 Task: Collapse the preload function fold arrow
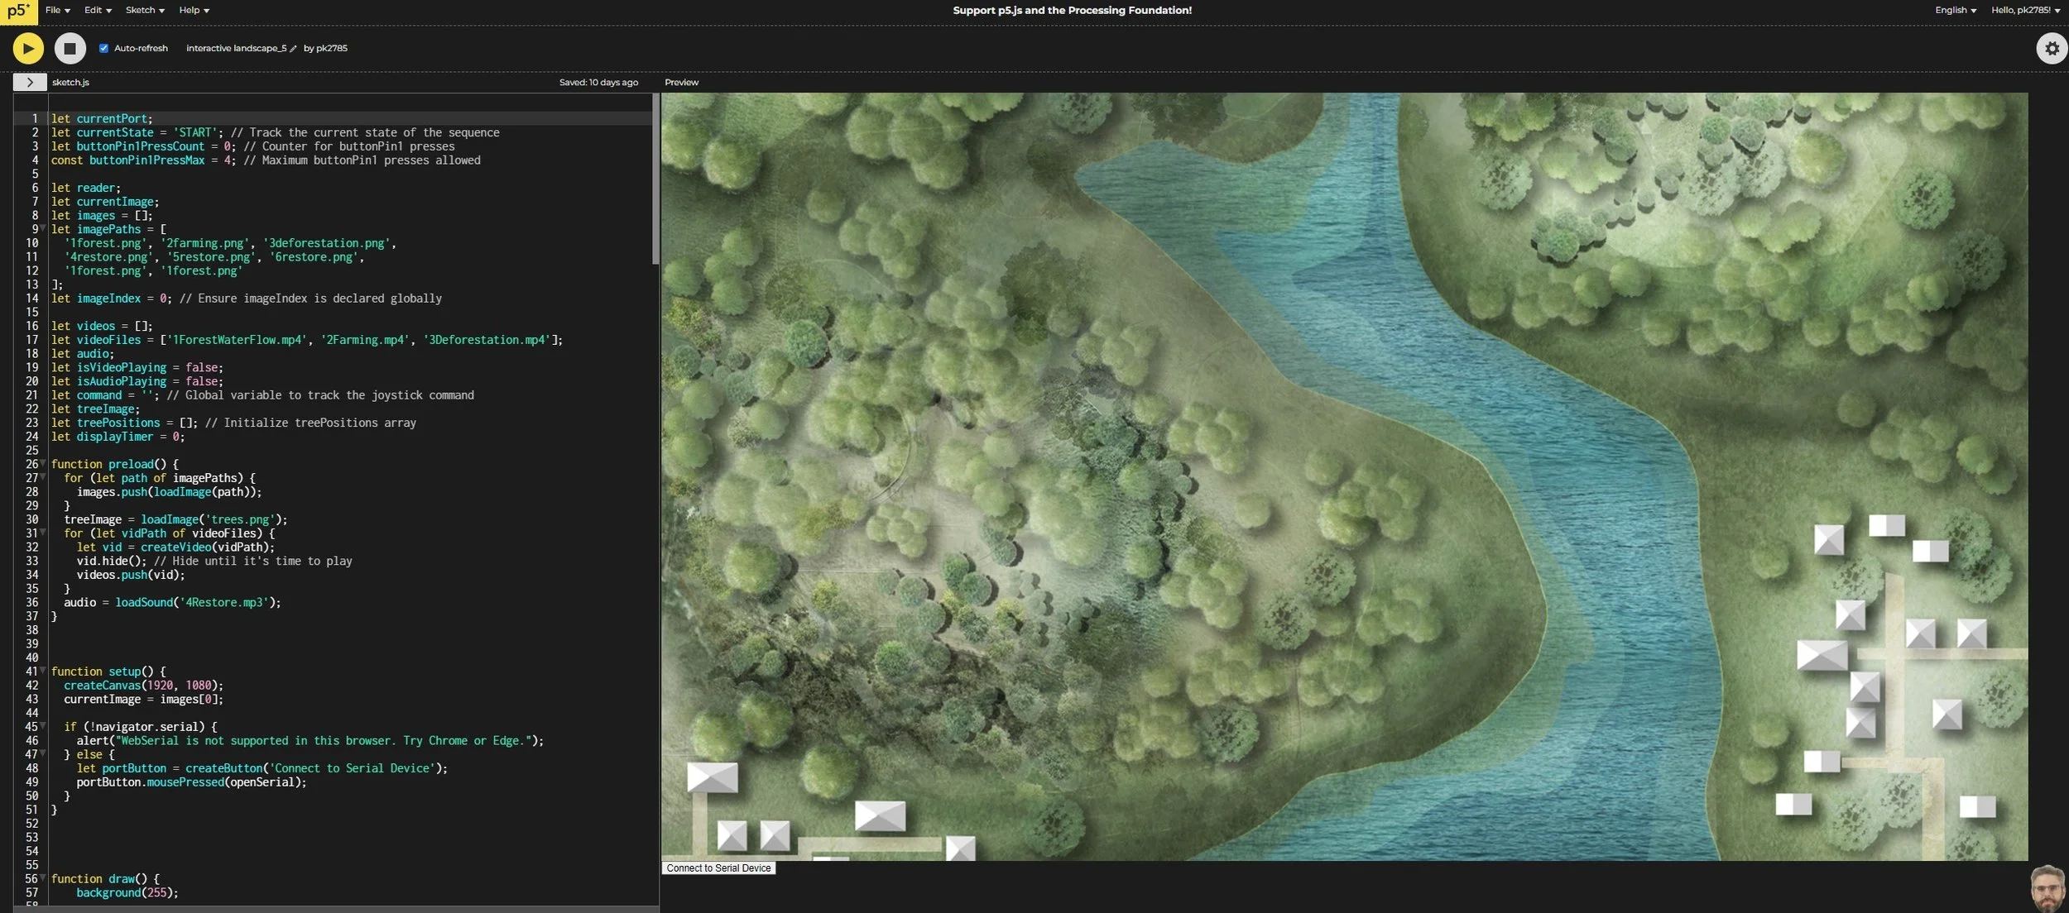pos(43,464)
